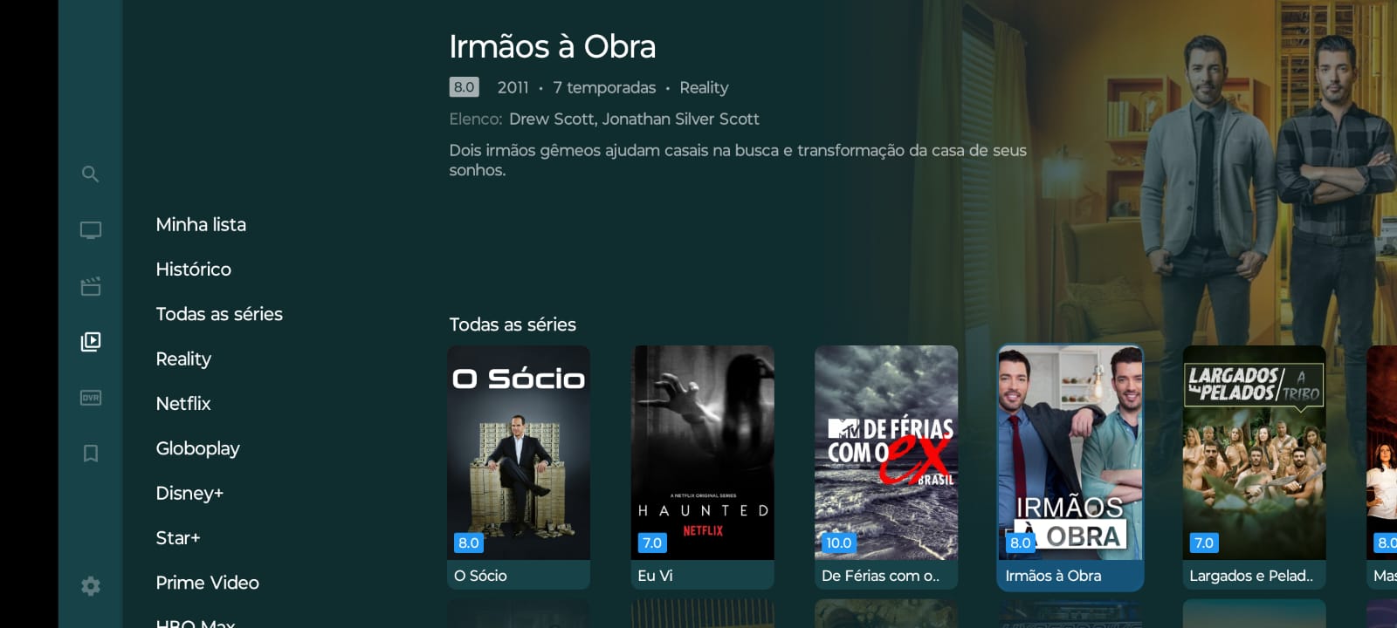This screenshot has height=628, width=1397.
Task: Open the DVR recordings icon
Action: pyautogui.click(x=91, y=398)
